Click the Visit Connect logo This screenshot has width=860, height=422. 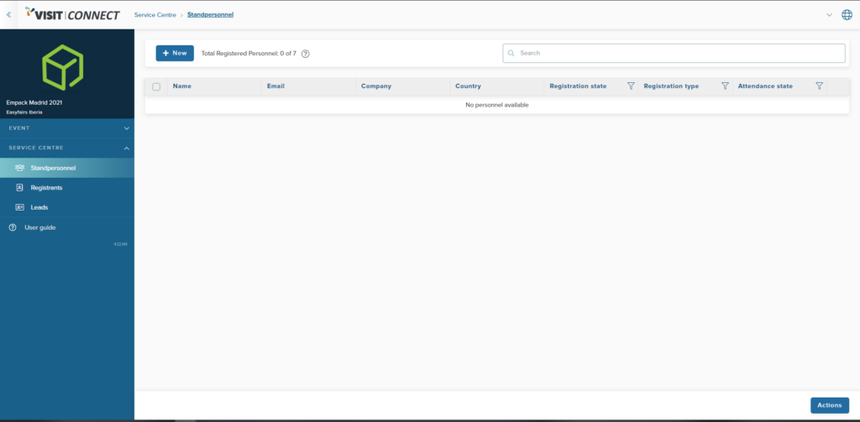click(72, 14)
